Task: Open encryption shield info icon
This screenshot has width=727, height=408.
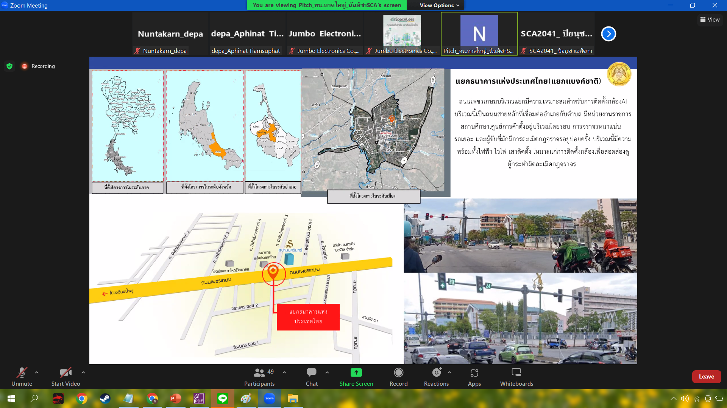Action: pyautogui.click(x=9, y=66)
